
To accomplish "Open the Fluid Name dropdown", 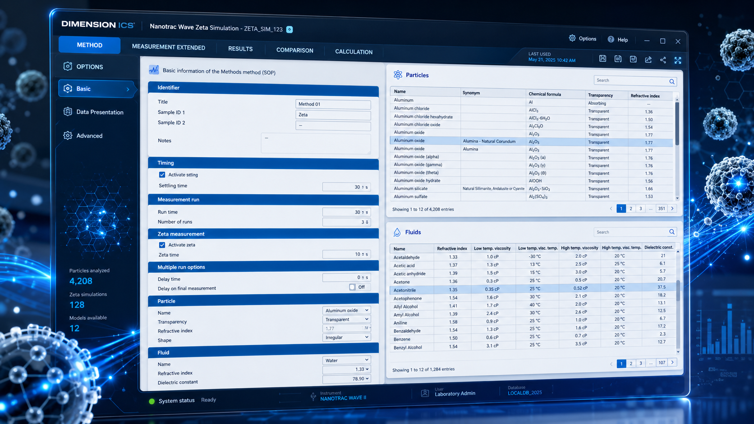I will pos(346,360).
